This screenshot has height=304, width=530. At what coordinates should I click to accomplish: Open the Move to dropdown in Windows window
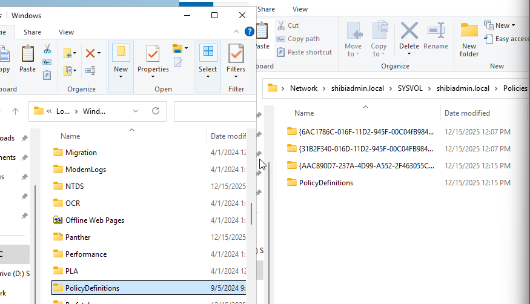pyautogui.click(x=70, y=53)
